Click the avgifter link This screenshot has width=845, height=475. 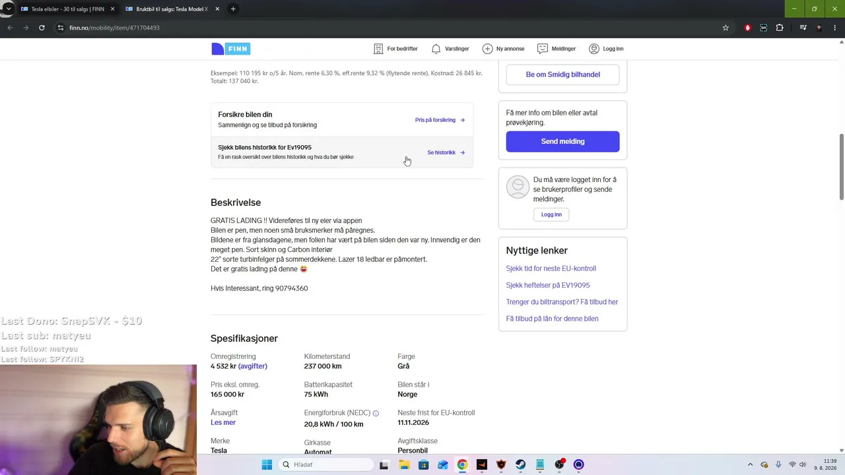coord(253,366)
